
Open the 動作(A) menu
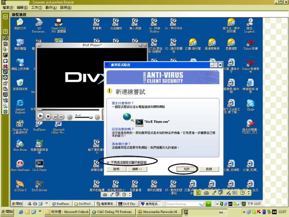pos(51,8)
